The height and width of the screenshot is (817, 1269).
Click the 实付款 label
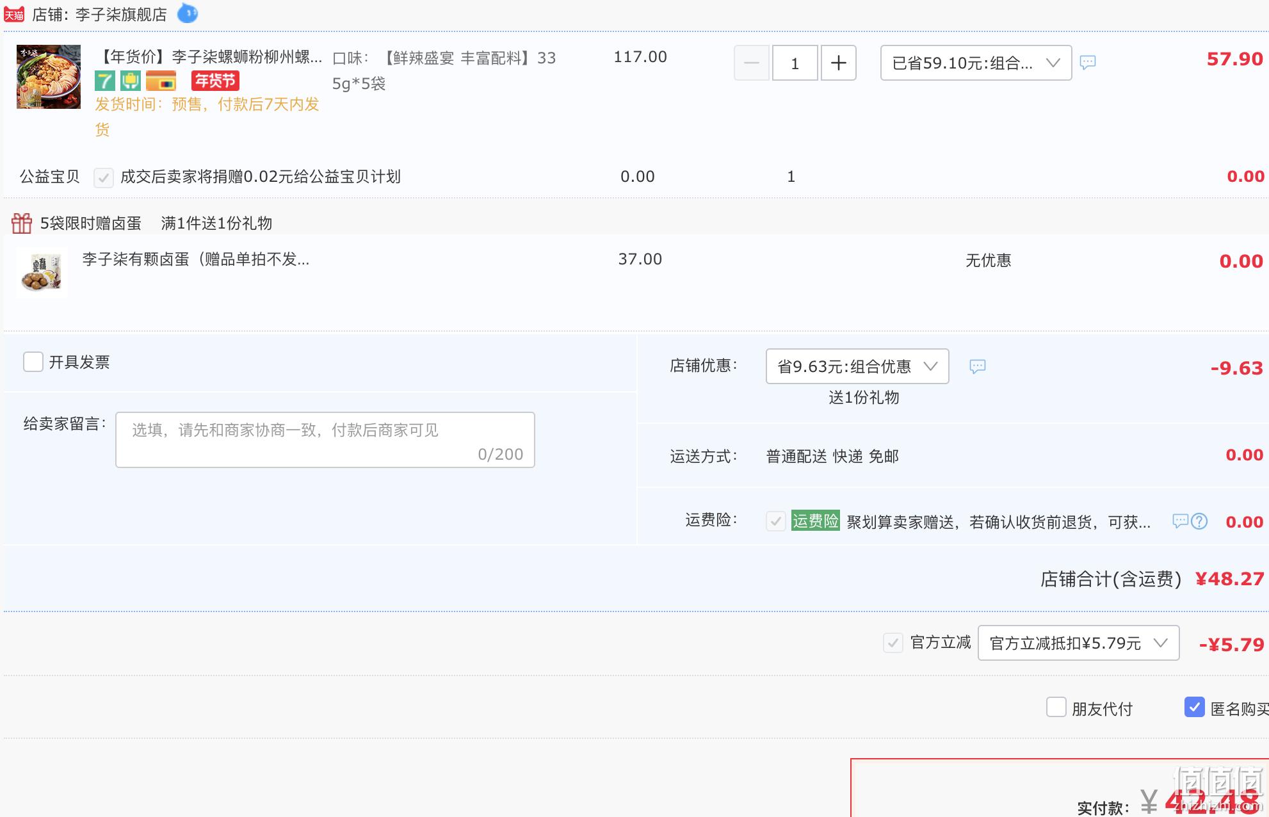point(1103,808)
